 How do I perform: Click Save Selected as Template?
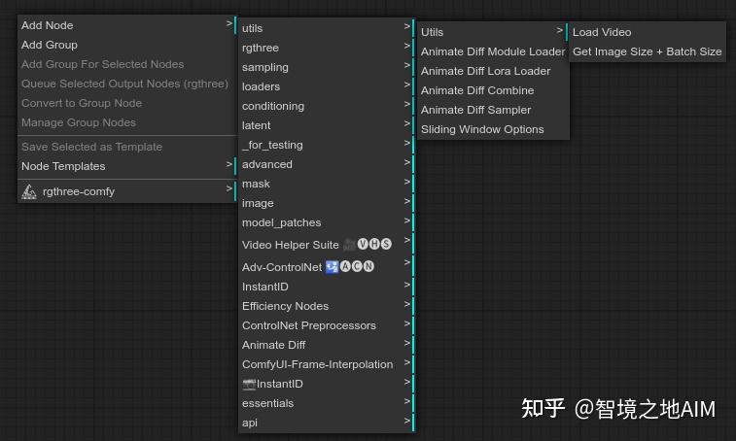point(126,147)
